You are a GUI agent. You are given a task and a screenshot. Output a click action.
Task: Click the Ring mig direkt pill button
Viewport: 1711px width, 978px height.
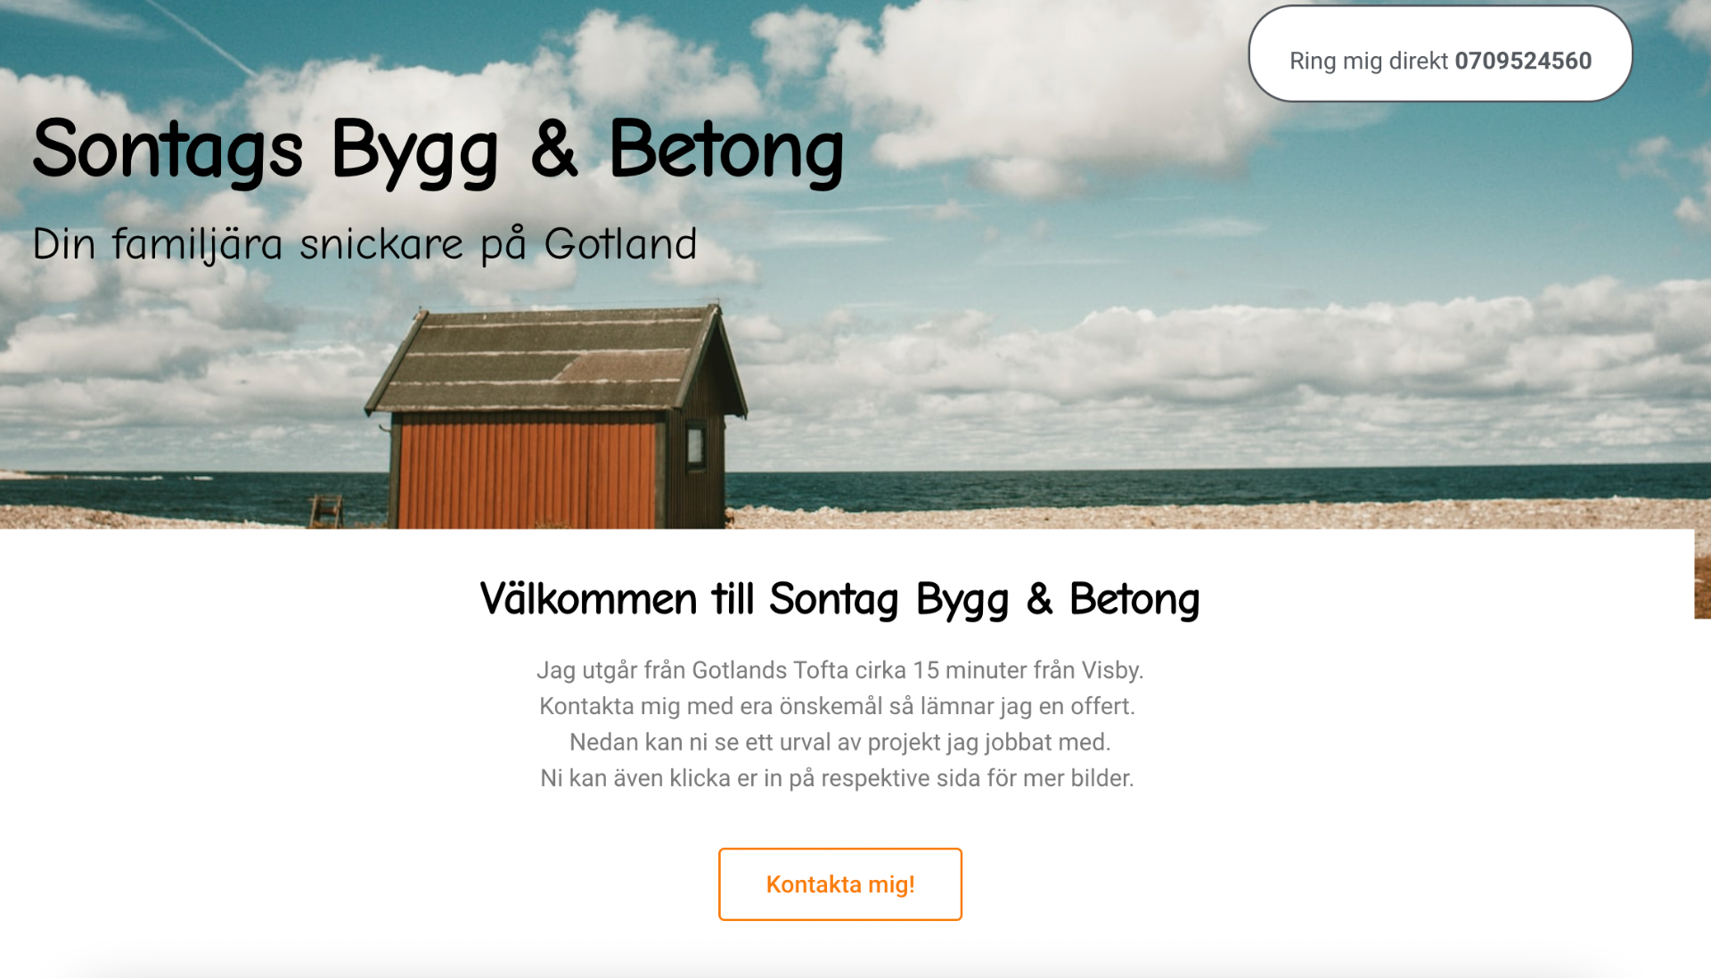click(x=1440, y=54)
